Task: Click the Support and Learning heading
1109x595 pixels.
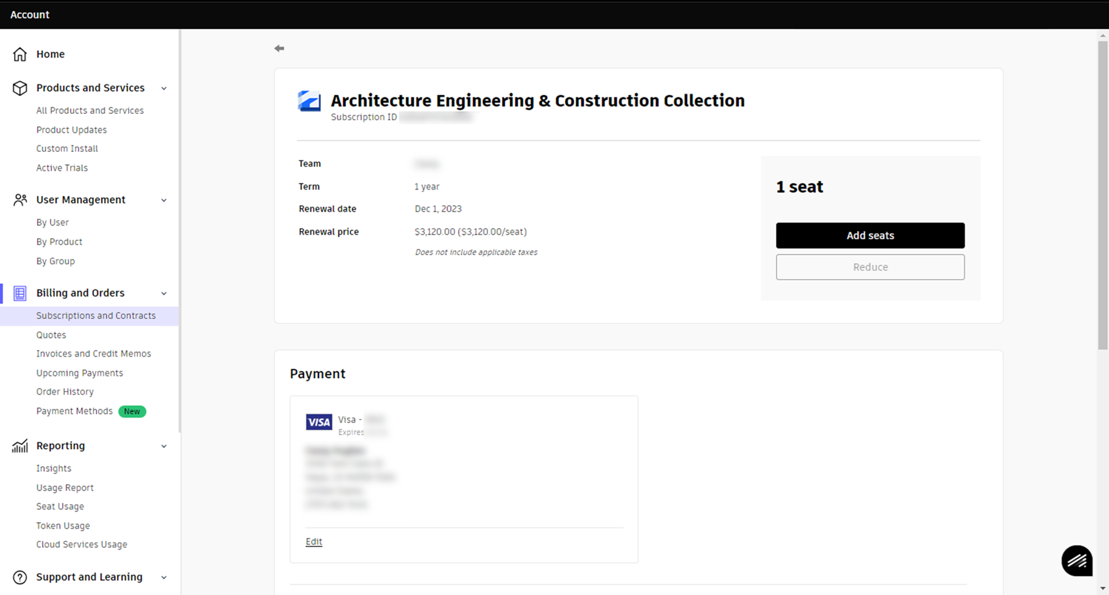Action: (89, 577)
